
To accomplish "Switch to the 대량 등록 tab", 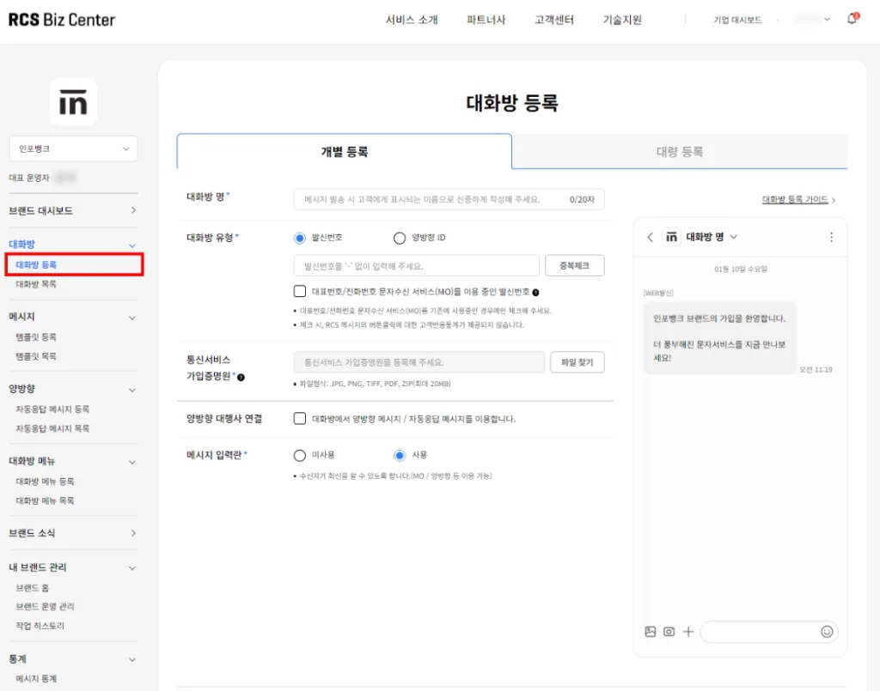I will [x=680, y=151].
